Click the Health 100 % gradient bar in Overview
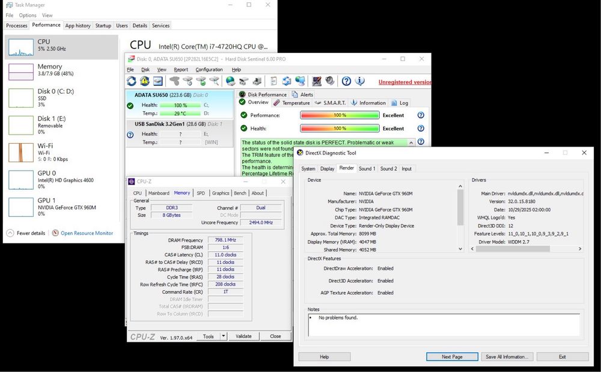The height and width of the screenshot is (372, 601). (340, 129)
